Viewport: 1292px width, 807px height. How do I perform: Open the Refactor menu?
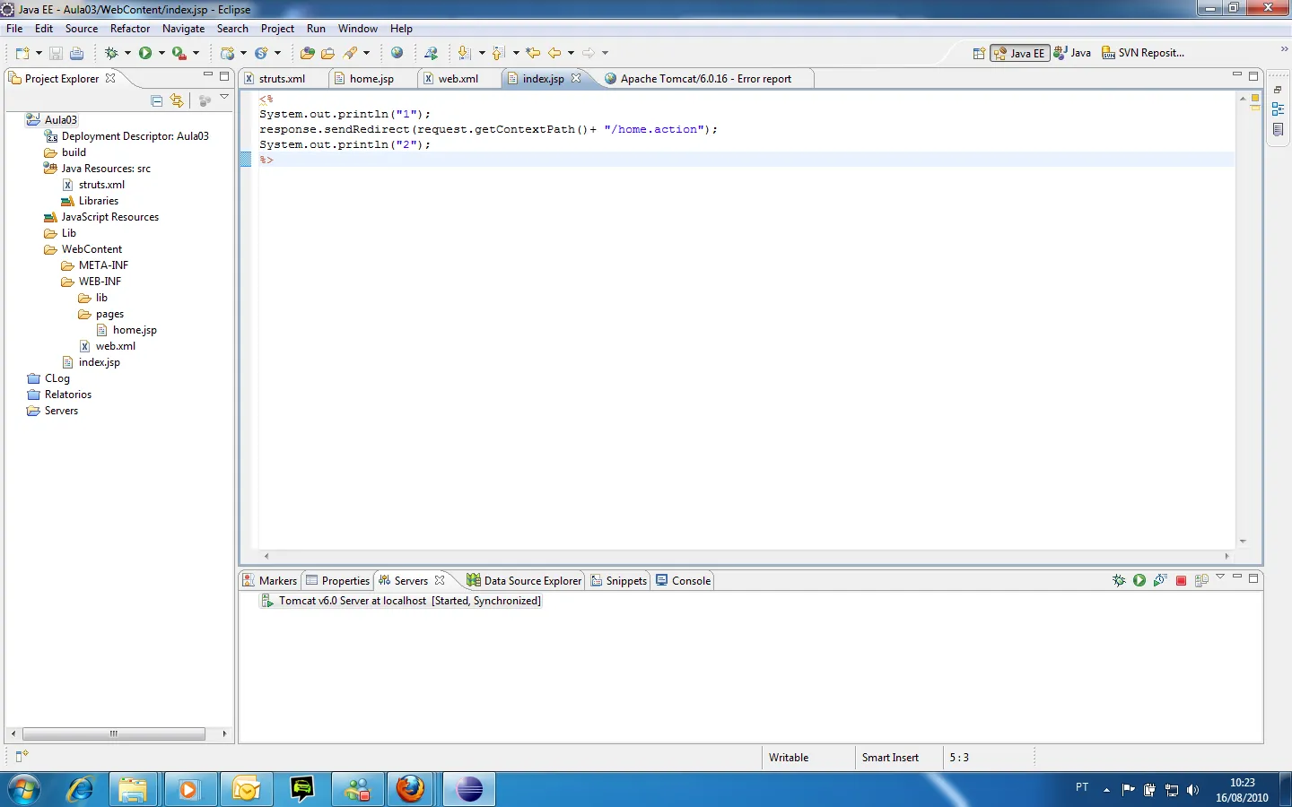click(130, 29)
